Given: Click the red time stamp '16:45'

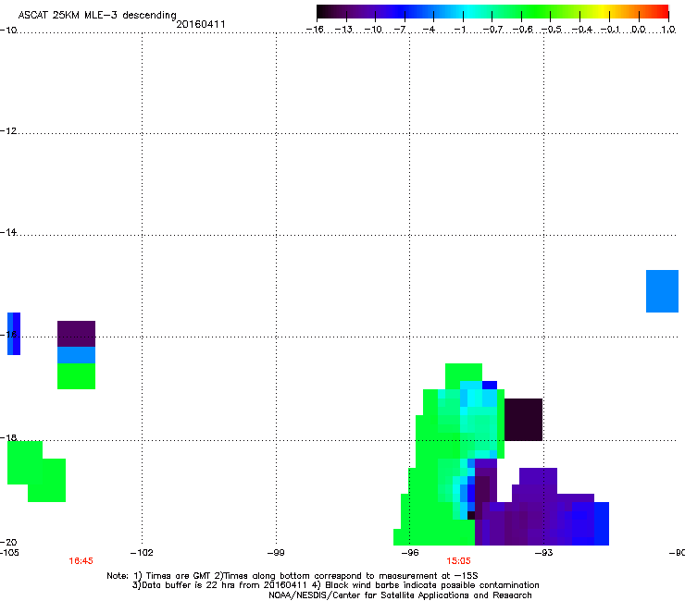Looking at the screenshot, I should tap(81, 561).
